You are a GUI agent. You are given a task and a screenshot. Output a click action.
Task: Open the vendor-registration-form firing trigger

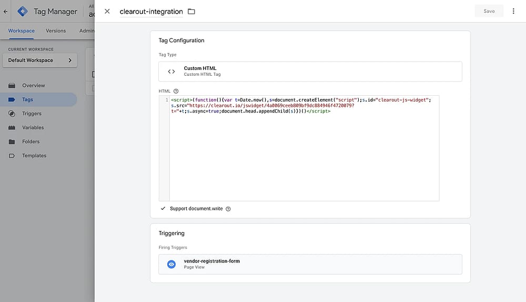310,265
